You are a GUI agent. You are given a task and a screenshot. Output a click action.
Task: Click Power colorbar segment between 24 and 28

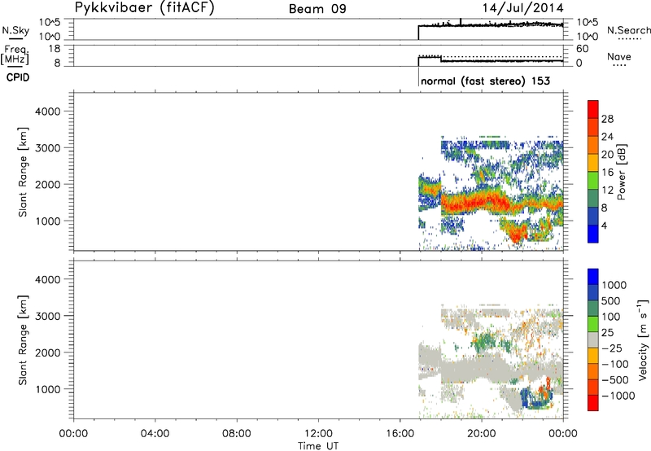tap(593, 127)
